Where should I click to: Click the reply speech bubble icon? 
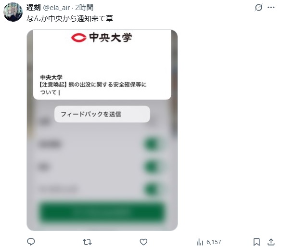coord(31,242)
